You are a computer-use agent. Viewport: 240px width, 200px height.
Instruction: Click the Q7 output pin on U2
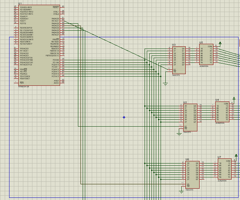coord(200,122)
